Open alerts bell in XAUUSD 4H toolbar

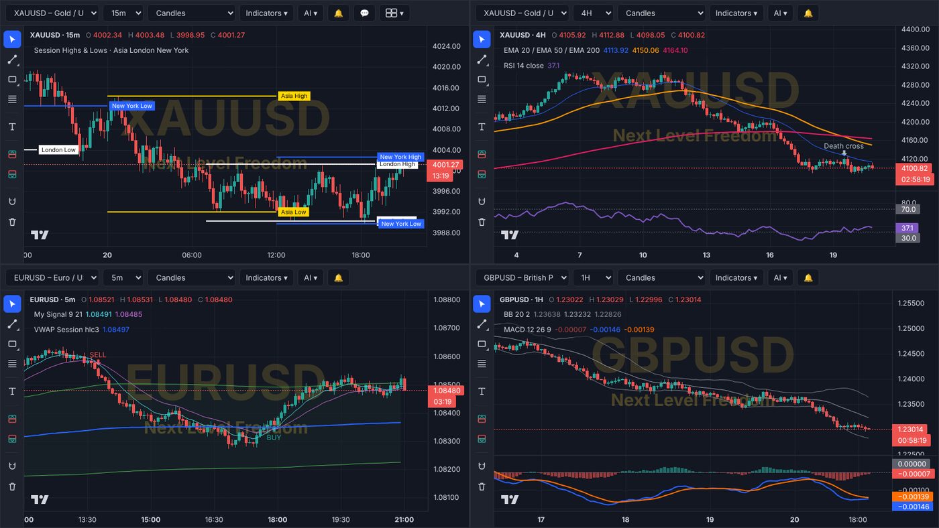pos(808,13)
